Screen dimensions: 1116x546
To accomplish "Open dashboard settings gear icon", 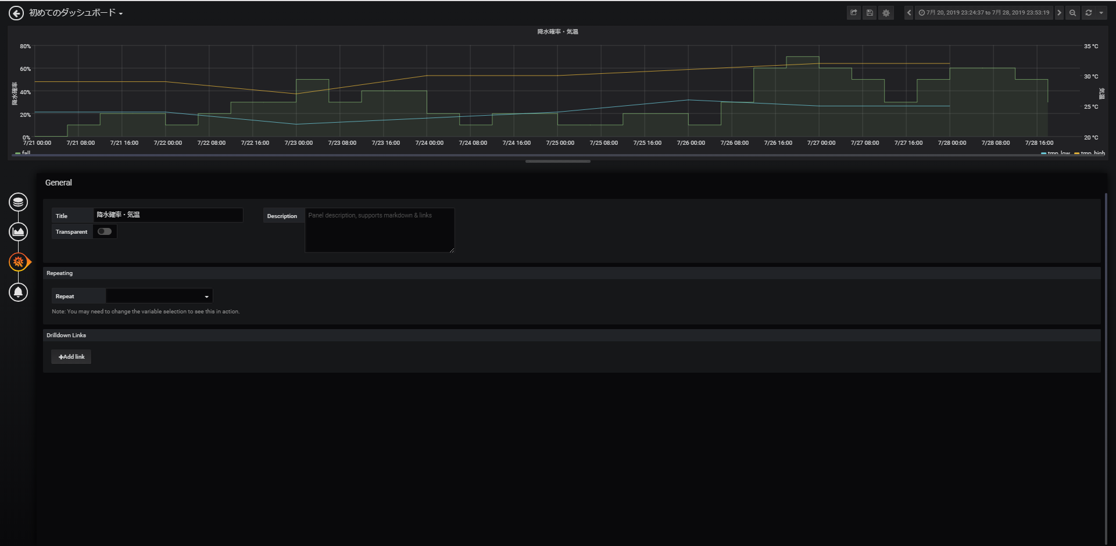I will pos(886,13).
